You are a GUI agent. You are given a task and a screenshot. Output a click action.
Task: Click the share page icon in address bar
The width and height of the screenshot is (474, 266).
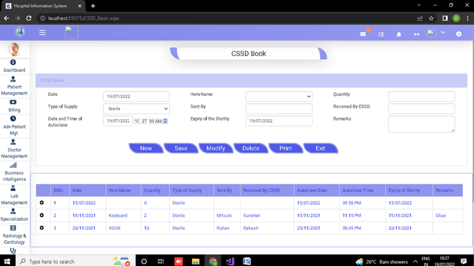pos(420,18)
